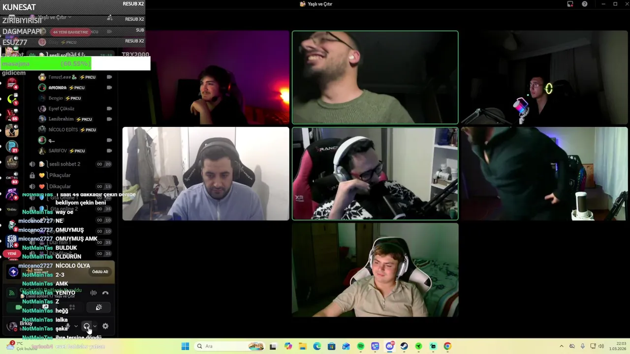Select NİCOLO EDİTS in voice list

[76, 130]
